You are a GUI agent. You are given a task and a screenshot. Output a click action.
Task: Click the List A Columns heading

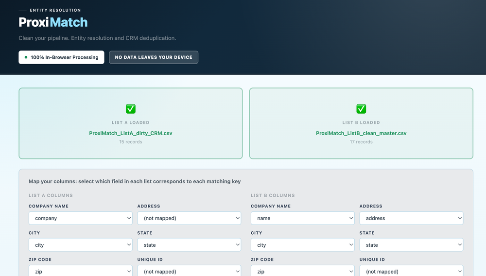pyautogui.click(x=51, y=195)
